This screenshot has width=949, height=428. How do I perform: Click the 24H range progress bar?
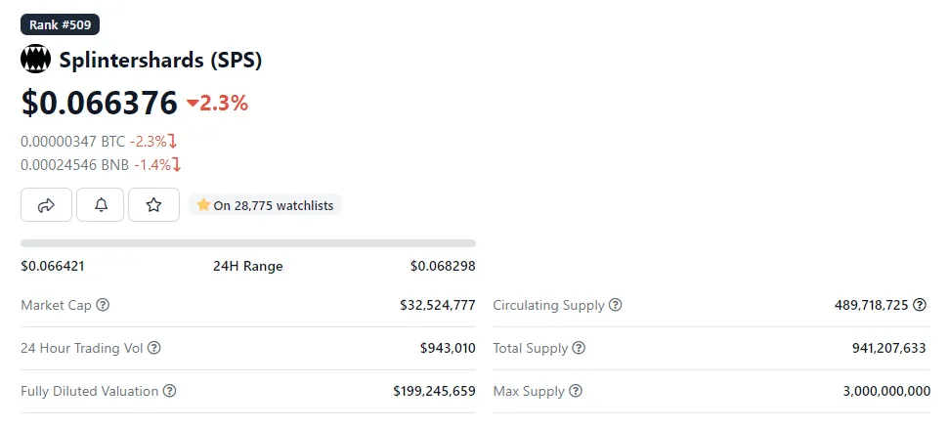coord(248,243)
